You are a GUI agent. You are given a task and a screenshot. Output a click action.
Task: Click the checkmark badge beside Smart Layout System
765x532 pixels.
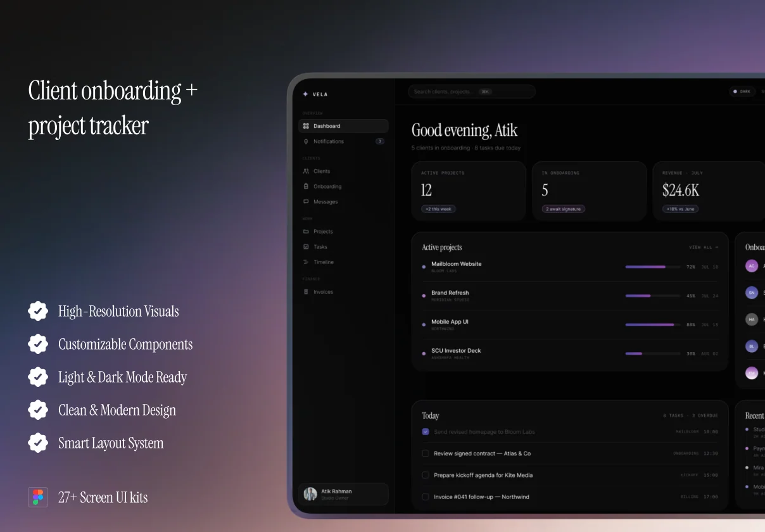38,443
